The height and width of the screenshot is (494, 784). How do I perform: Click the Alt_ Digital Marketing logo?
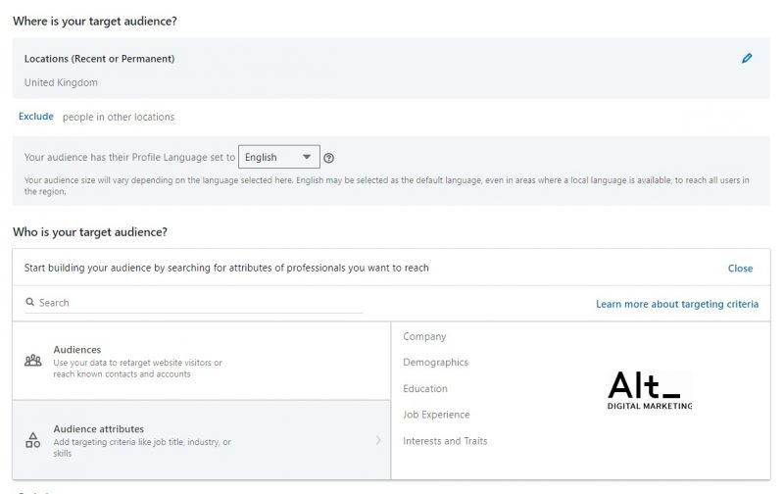[x=649, y=390]
